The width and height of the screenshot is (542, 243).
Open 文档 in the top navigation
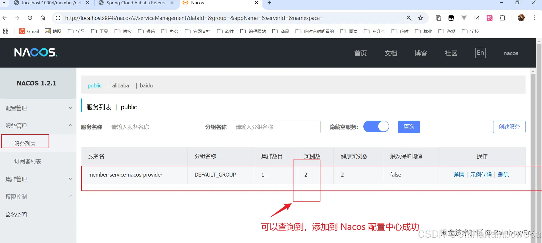tap(391, 53)
